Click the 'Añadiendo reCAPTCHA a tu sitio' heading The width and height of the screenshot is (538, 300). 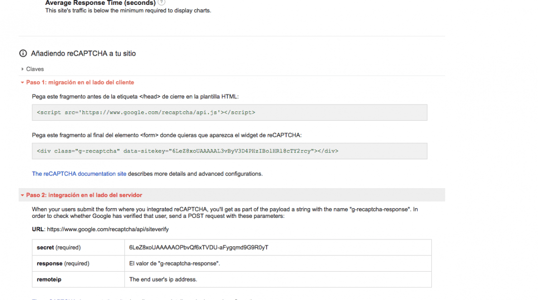point(83,53)
